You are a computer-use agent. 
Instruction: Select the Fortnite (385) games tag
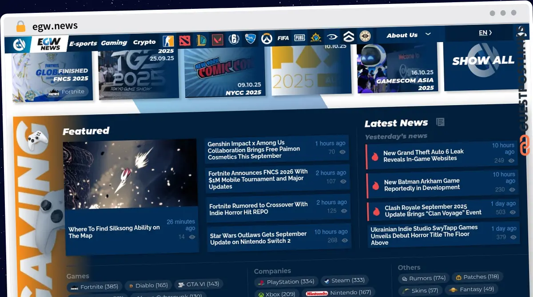coord(94,286)
